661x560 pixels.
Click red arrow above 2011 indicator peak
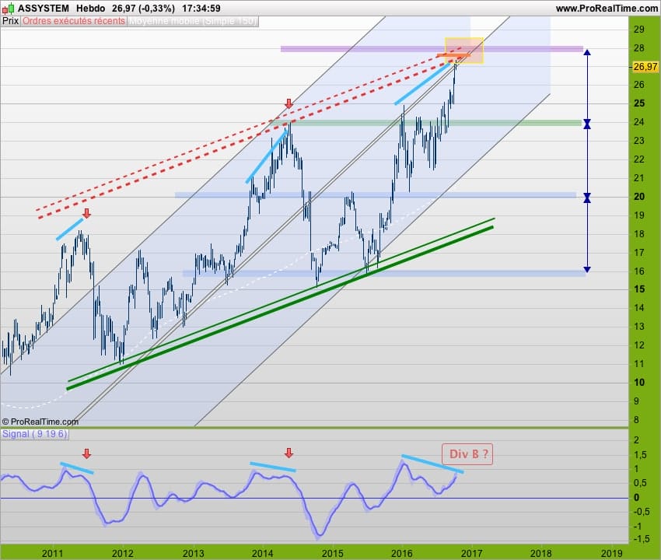86,453
